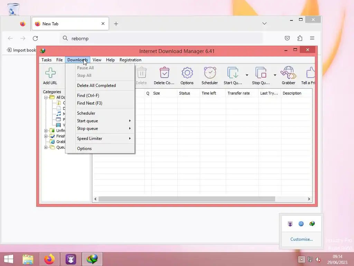Sort by the Size column header
This screenshot has width=354, height=266.
tap(164, 93)
